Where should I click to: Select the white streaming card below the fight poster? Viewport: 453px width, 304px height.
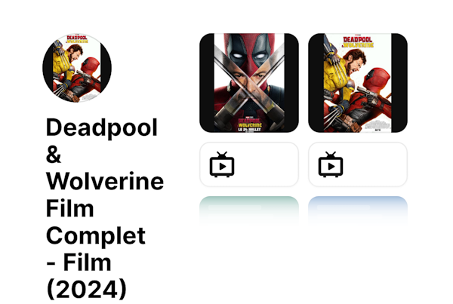(358, 164)
